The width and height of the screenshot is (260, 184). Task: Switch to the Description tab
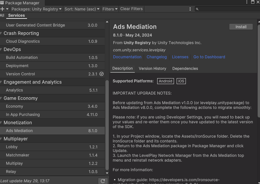tap(123, 69)
